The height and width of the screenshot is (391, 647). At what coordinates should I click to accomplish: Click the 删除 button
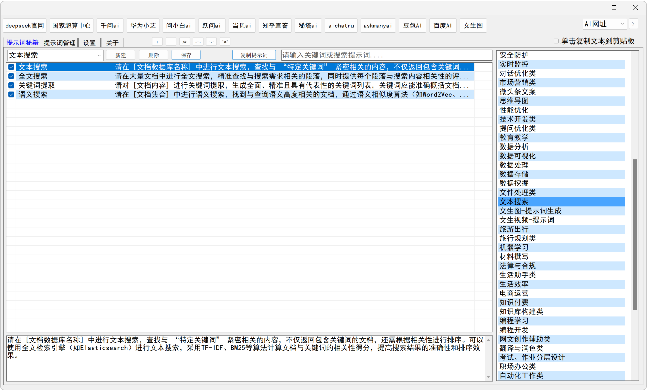click(153, 55)
